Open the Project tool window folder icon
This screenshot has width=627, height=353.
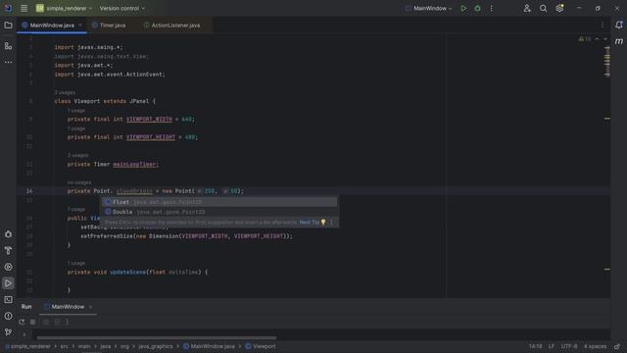(x=8, y=25)
